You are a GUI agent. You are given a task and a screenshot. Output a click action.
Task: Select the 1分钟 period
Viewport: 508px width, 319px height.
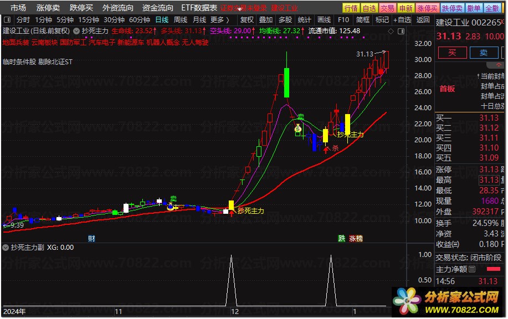(x=43, y=20)
